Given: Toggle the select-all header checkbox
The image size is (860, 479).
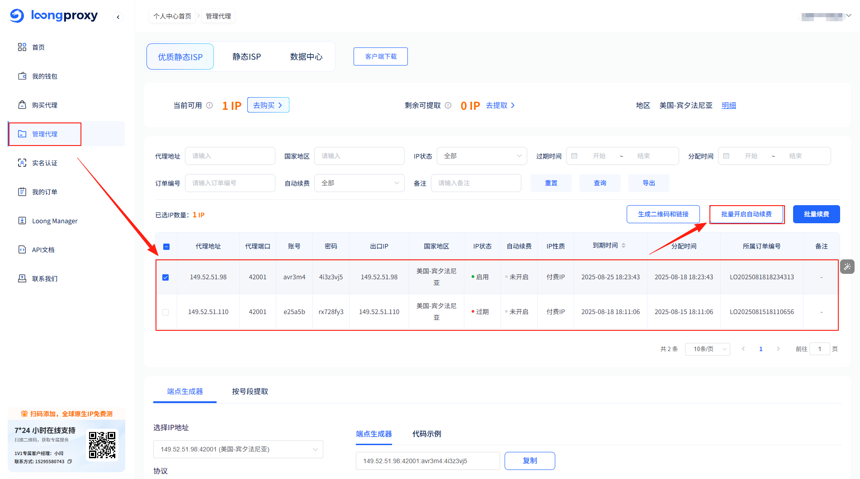Looking at the screenshot, I should [x=166, y=246].
